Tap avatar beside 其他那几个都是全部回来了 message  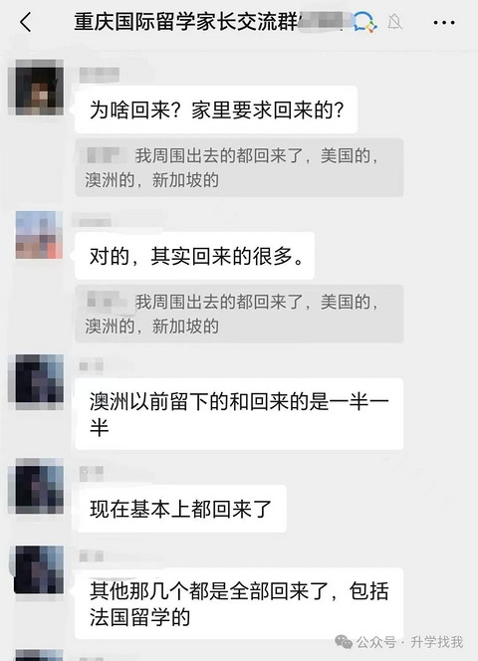pos(39,570)
